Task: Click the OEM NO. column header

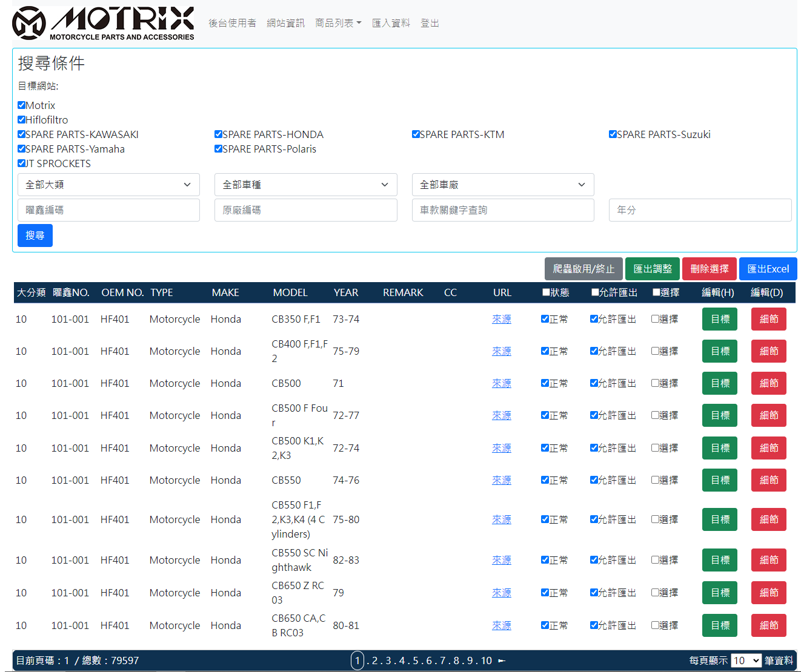Action: (x=122, y=292)
